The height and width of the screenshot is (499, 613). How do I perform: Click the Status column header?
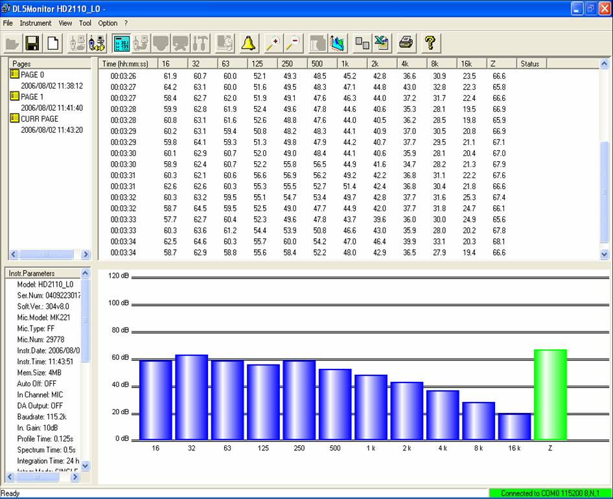[532, 63]
